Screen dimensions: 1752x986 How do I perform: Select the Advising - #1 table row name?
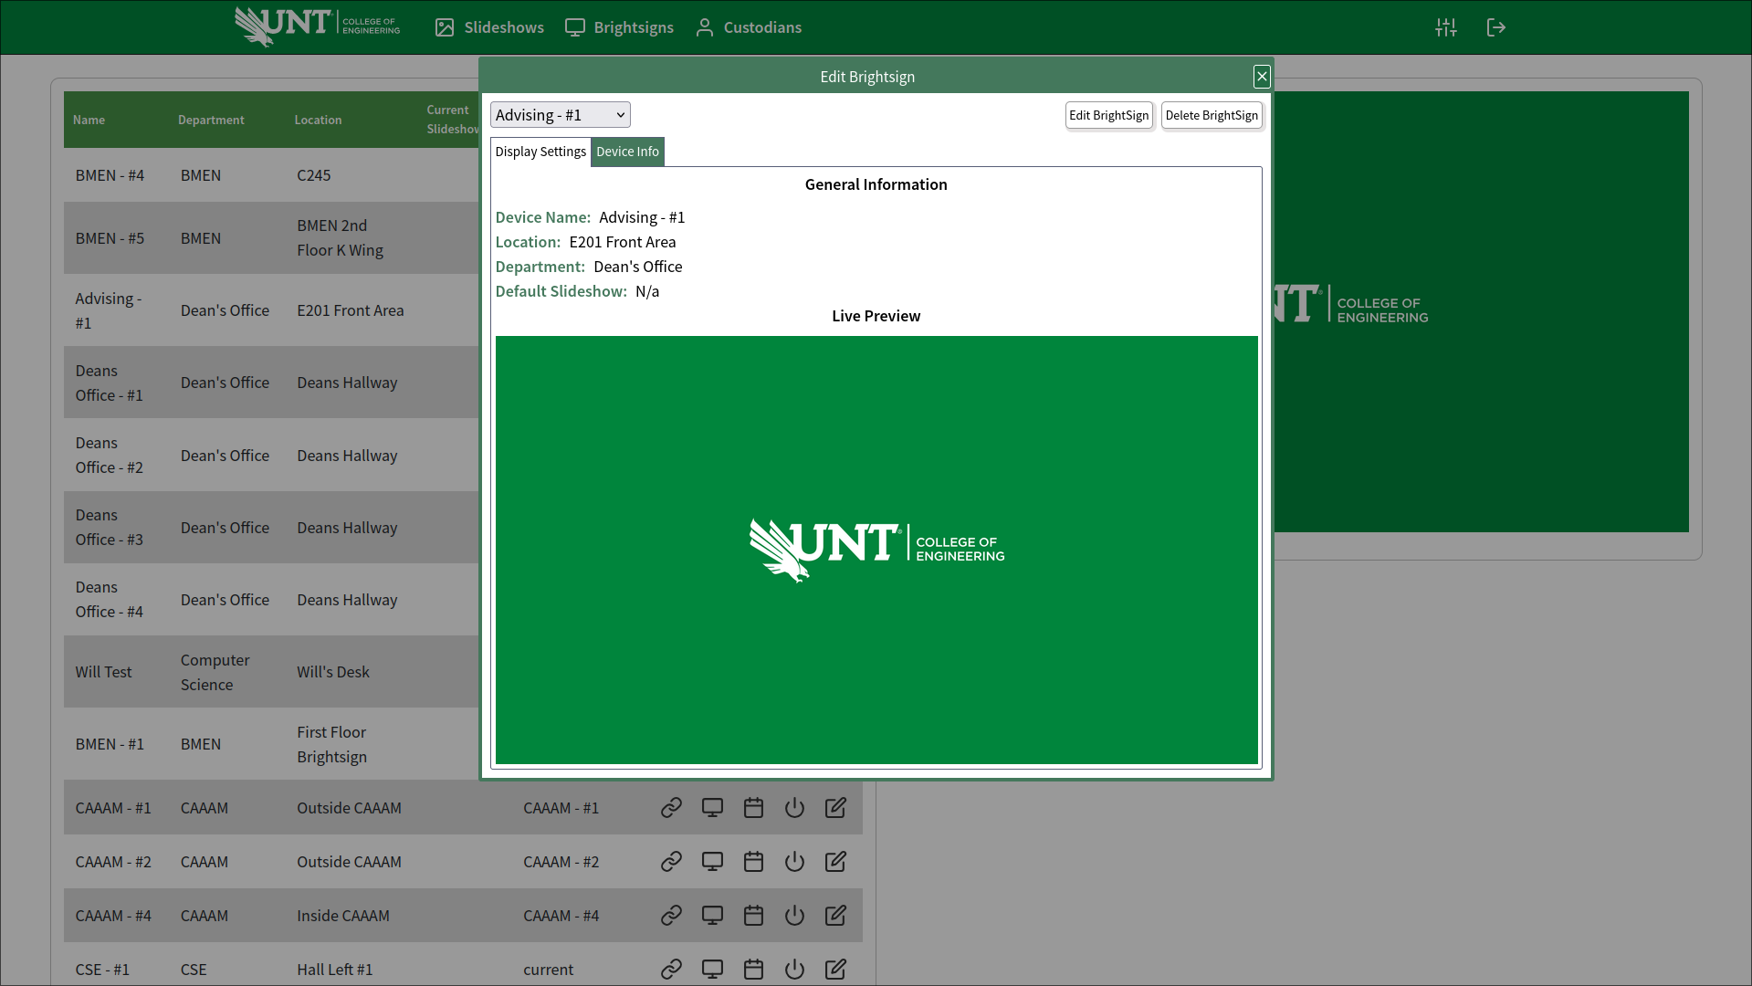[109, 310]
